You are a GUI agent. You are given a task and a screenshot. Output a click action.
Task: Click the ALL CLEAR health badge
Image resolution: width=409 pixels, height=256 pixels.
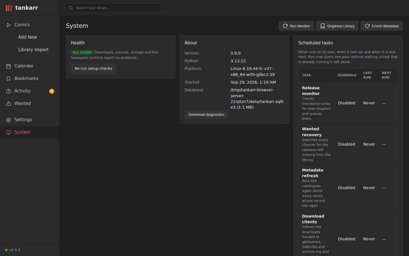tap(82, 52)
